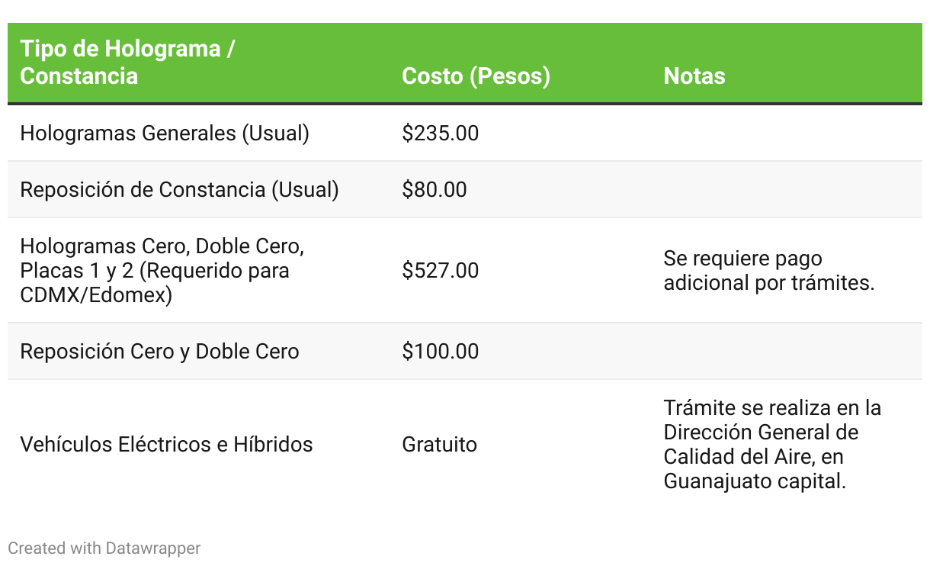Select the 'Vehículos Eléctricos e Híbridos' row label
Viewport: 930px width, 566px height.
pyautogui.click(x=166, y=445)
